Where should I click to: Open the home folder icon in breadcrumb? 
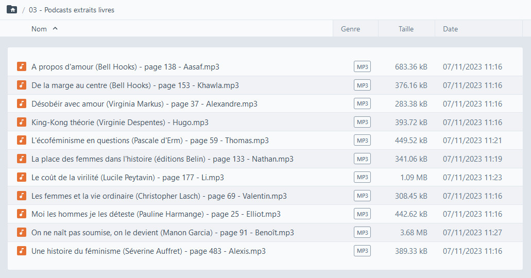click(x=11, y=9)
